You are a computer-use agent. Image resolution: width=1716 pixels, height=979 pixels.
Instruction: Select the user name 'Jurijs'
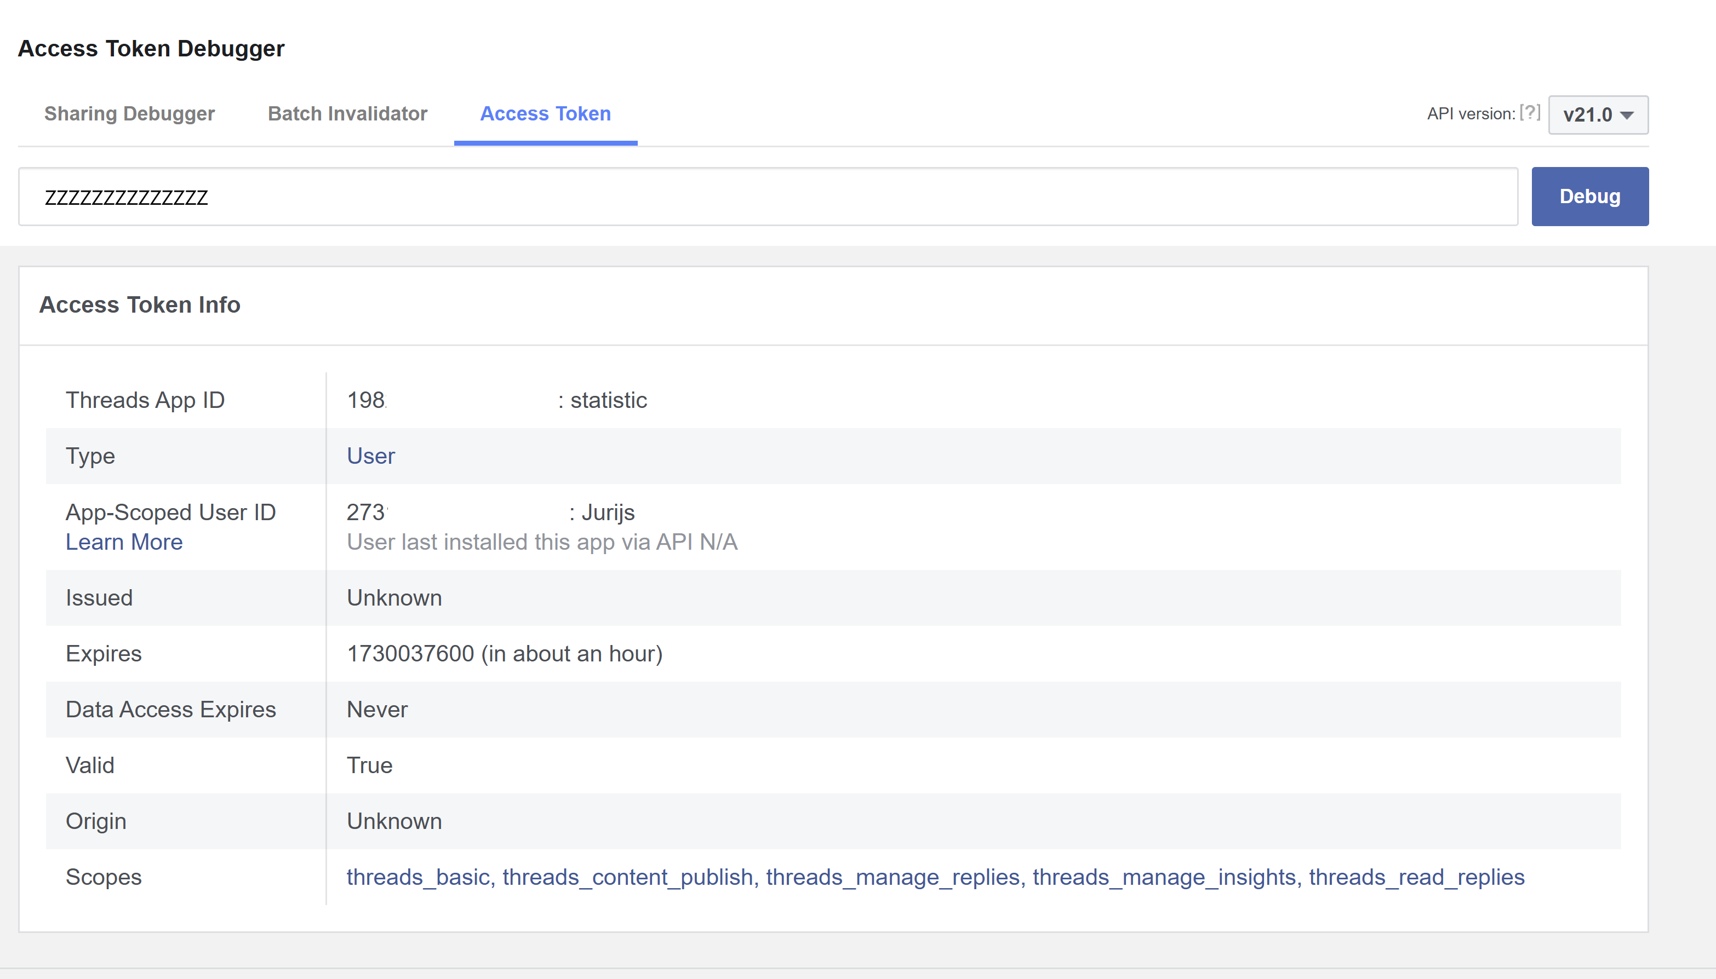[608, 512]
